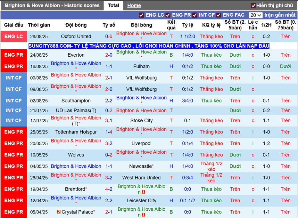Uncheck the ENG FAC filter checkbox
Image resolution: width=298 pixels, height=218 pixels.
click(219, 15)
